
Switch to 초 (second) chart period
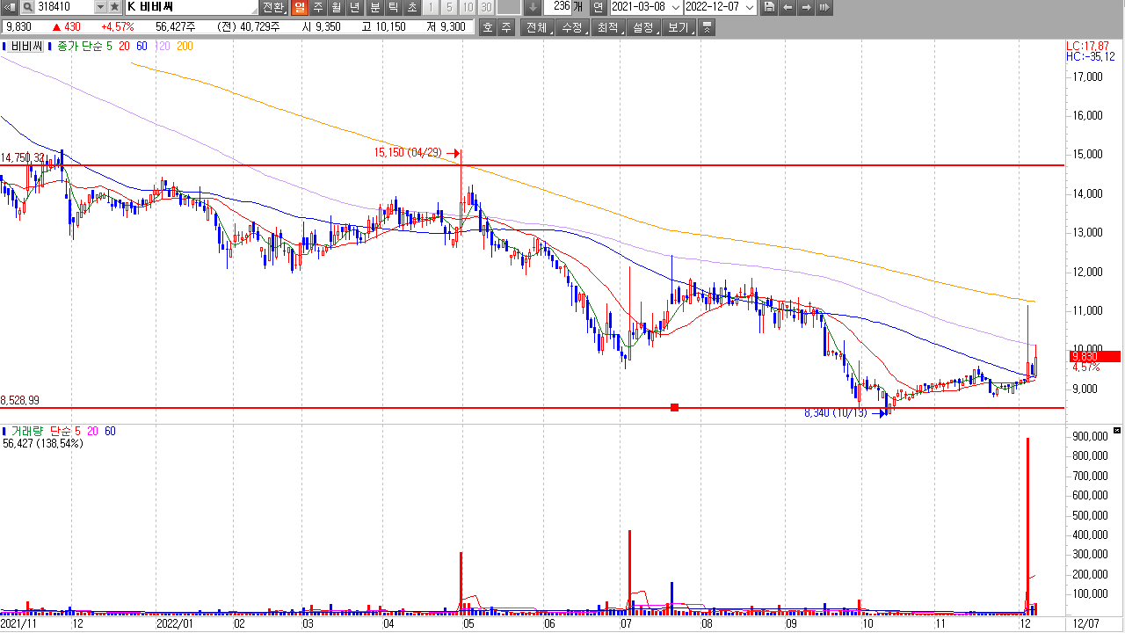[412, 7]
